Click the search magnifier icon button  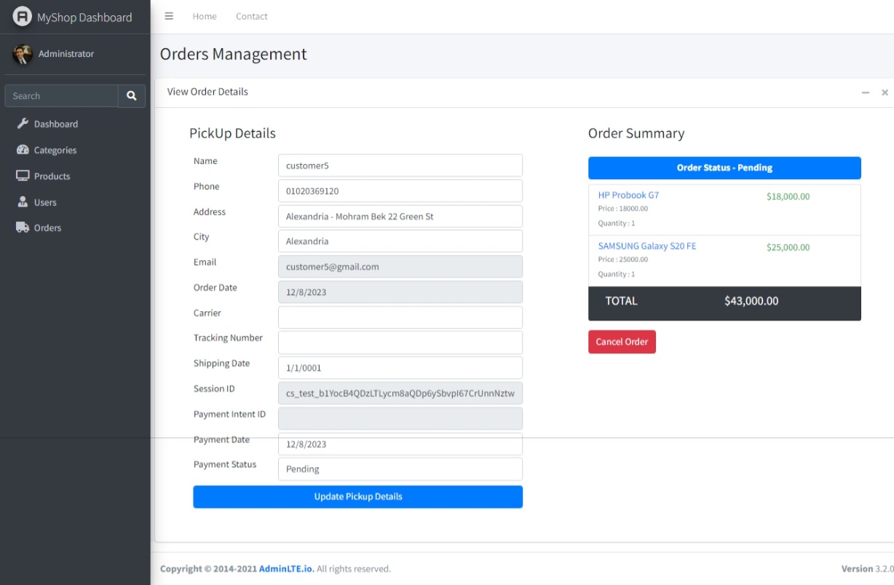pos(132,96)
